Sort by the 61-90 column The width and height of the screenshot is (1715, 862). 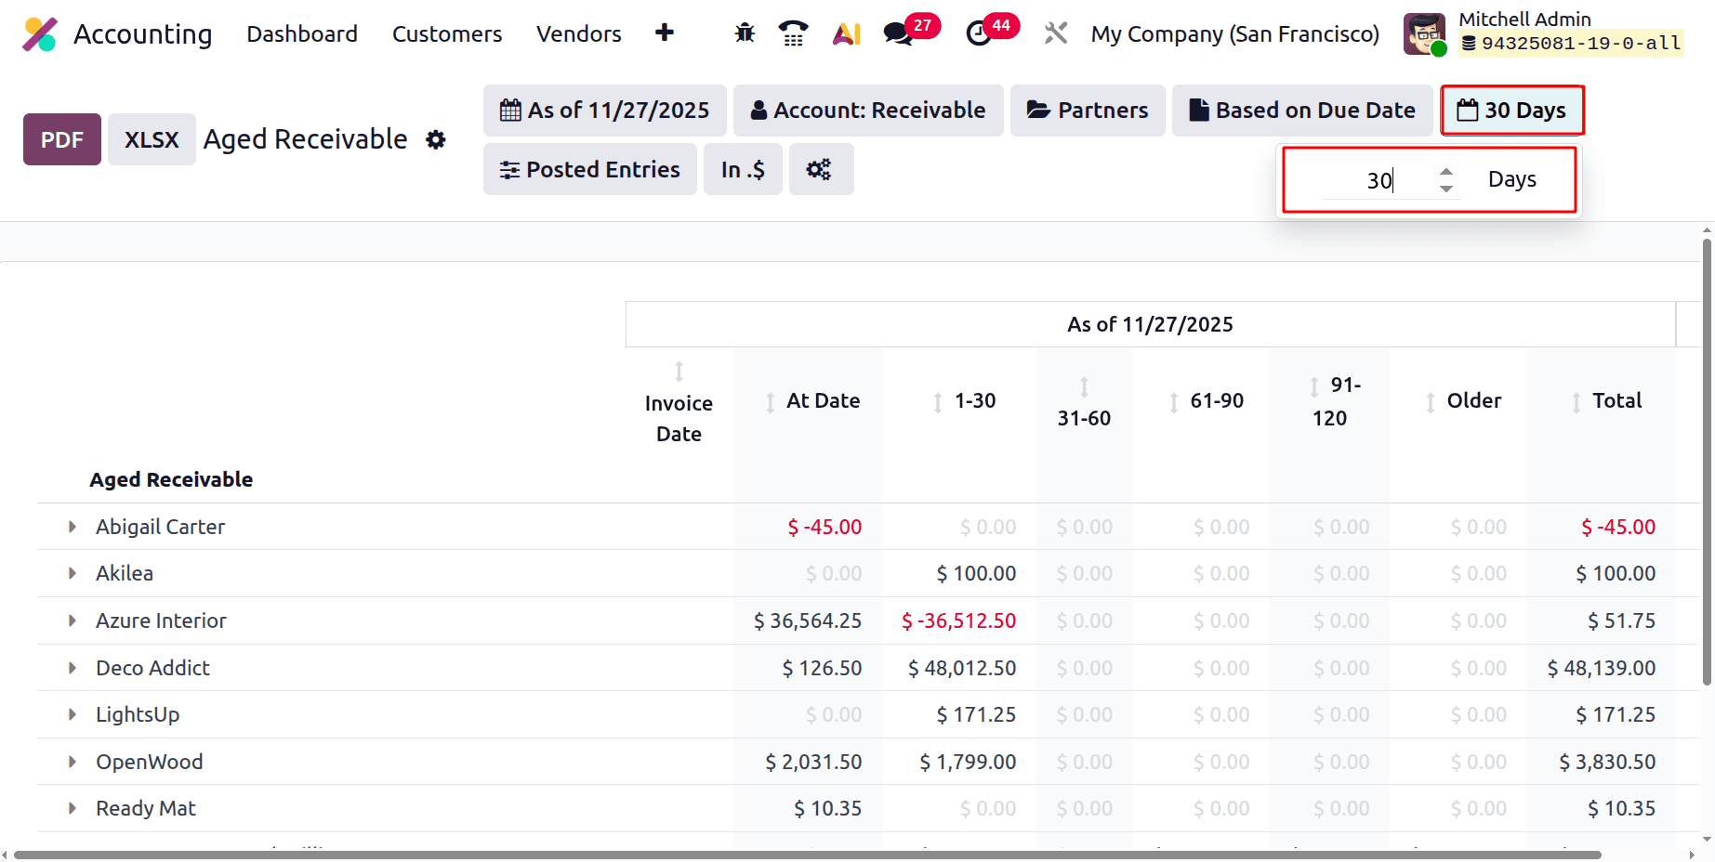1174,402
